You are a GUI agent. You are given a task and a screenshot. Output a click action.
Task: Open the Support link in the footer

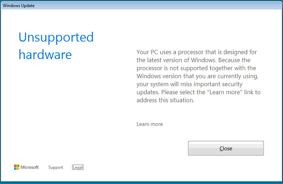tap(56, 168)
